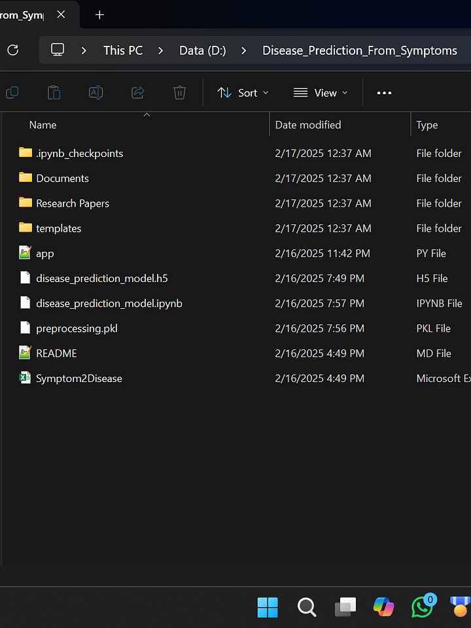Open Task View from taskbar
Screen dimensions: 471x628
345,607
